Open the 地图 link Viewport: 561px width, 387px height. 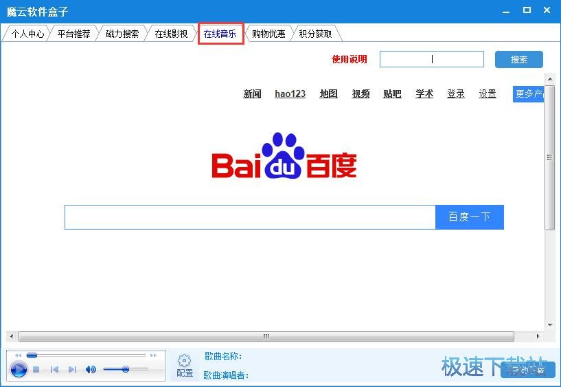click(x=329, y=93)
